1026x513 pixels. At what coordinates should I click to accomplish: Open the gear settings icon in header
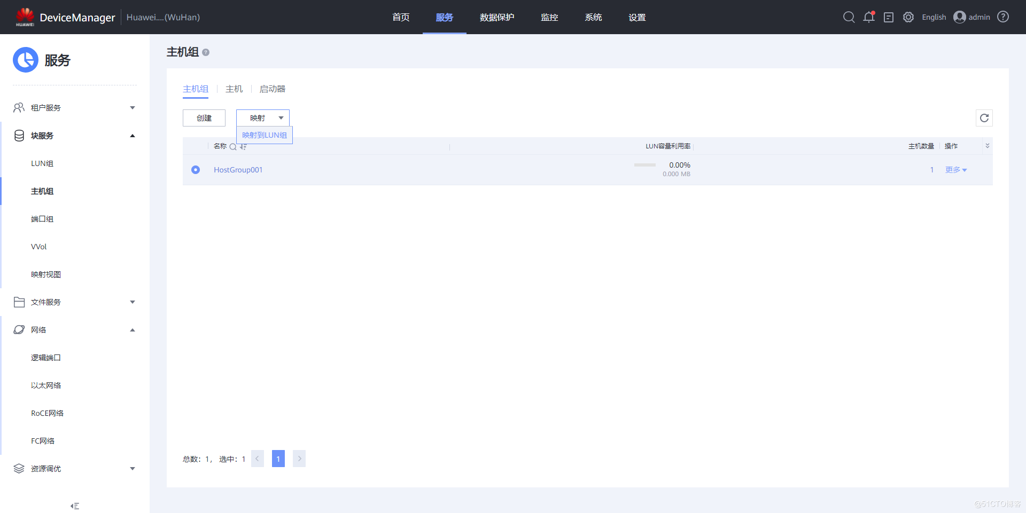[908, 17]
